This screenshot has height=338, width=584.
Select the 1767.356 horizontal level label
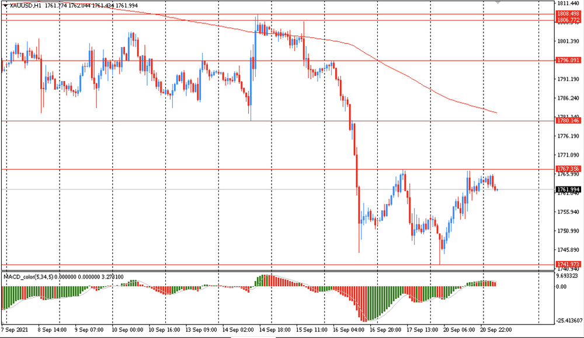tap(568, 169)
